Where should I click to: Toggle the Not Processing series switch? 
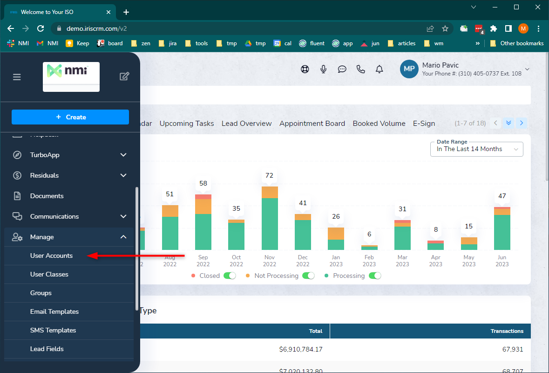pyautogui.click(x=308, y=276)
